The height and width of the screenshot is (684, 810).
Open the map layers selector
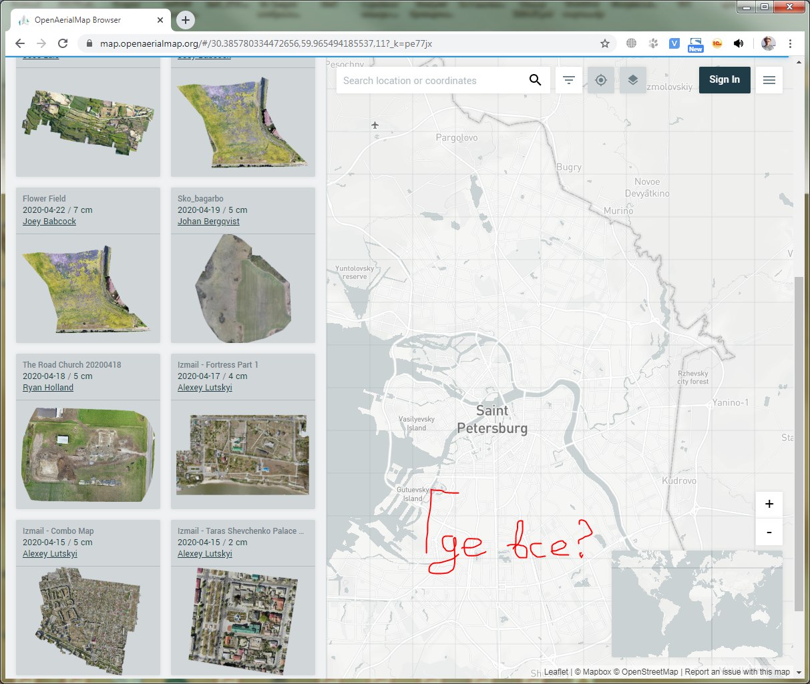tap(633, 80)
